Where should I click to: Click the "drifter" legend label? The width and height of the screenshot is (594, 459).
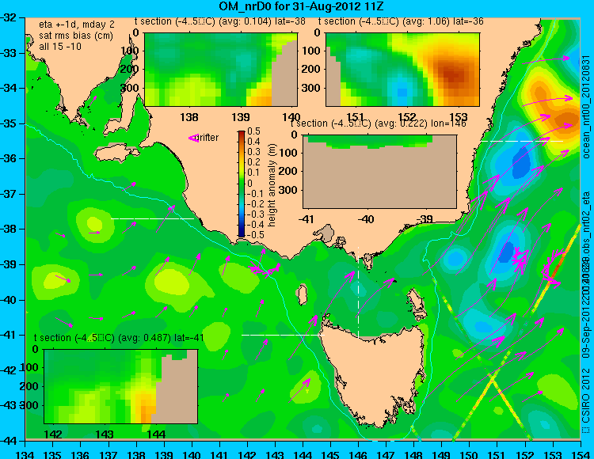click(208, 138)
